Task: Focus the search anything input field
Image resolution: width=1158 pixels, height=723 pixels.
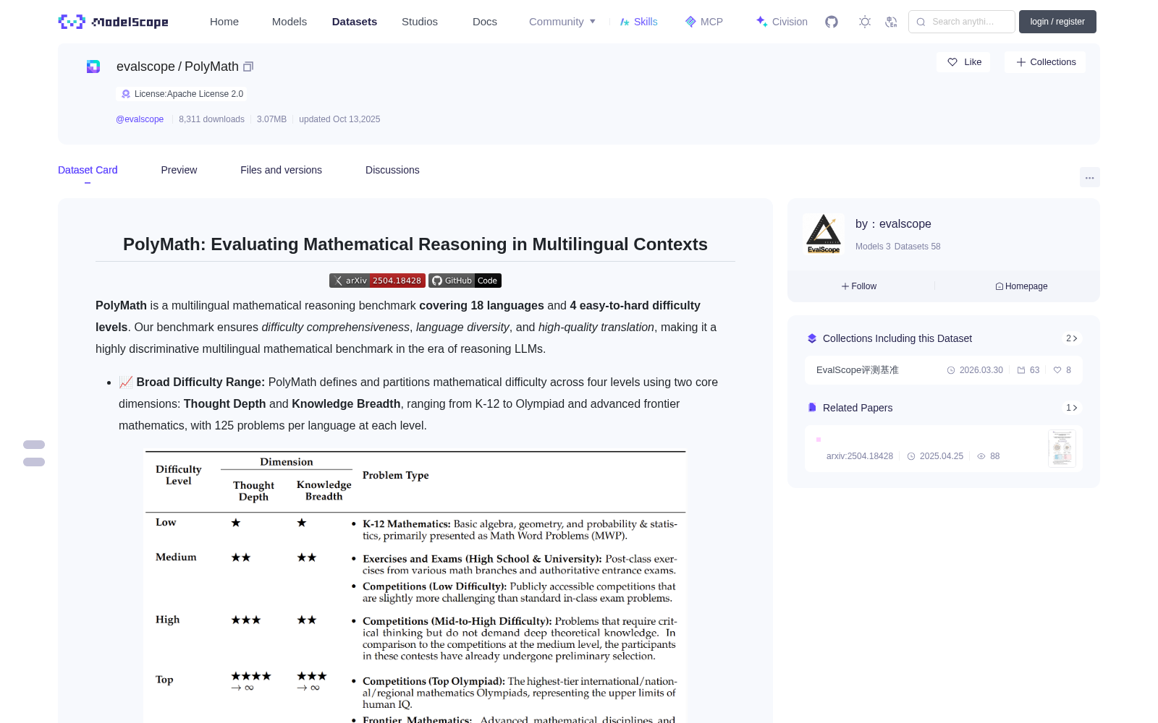Action: [x=962, y=22]
